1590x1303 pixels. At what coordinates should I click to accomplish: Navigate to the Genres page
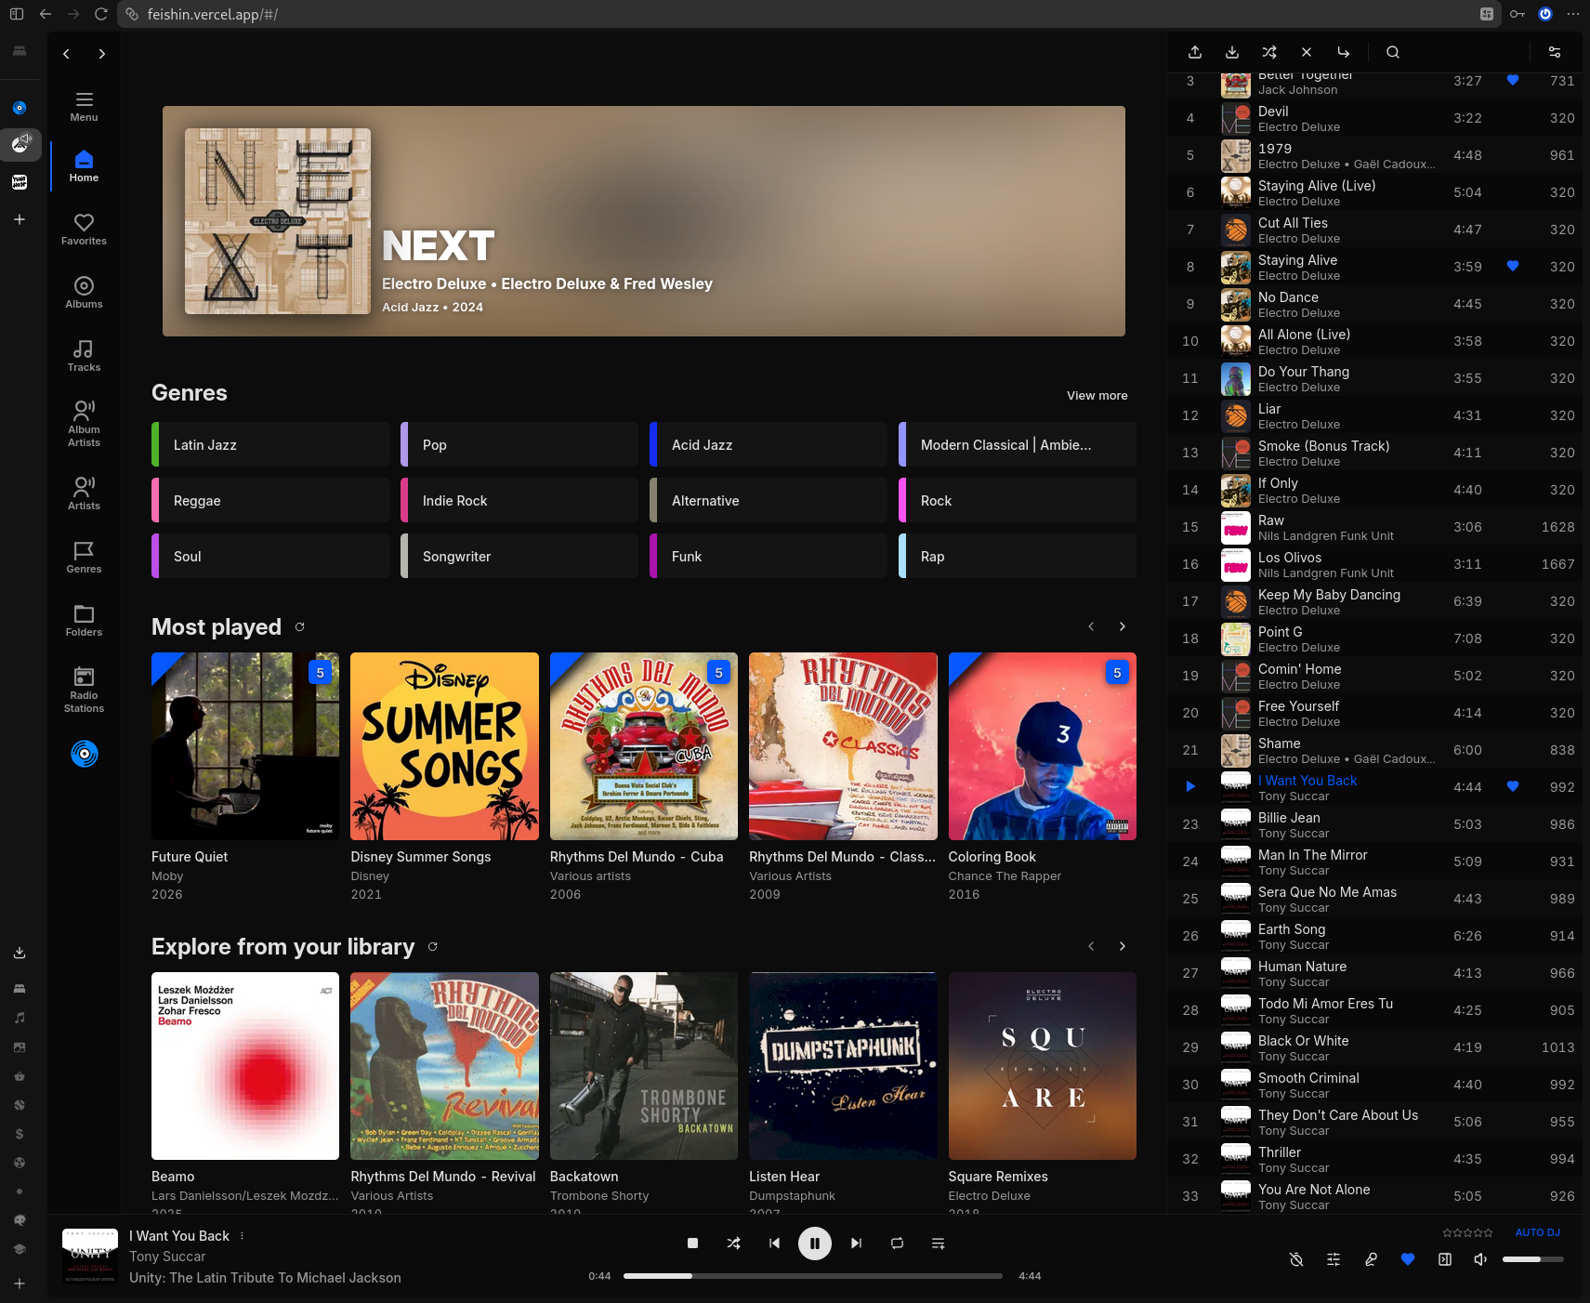84,557
